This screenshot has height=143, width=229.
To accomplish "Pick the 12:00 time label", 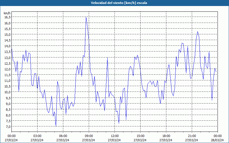I will click(x=115, y=136).
